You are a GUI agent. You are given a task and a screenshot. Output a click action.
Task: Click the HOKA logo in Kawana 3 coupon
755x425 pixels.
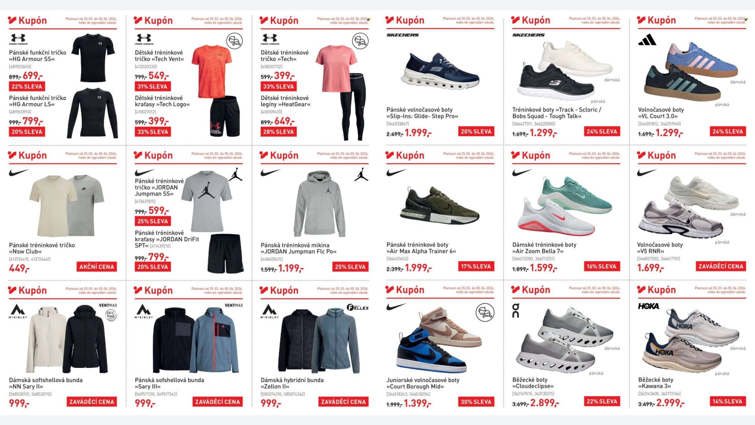[x=648, y=306]
